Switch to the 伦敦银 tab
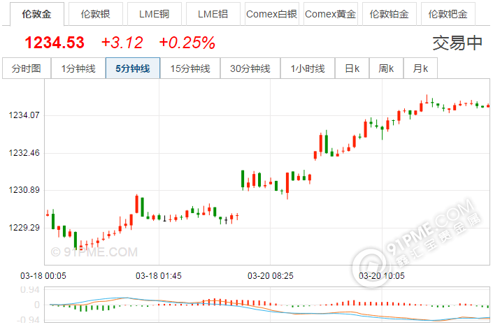This screenshot has width=493, height=327. (96, 14)
